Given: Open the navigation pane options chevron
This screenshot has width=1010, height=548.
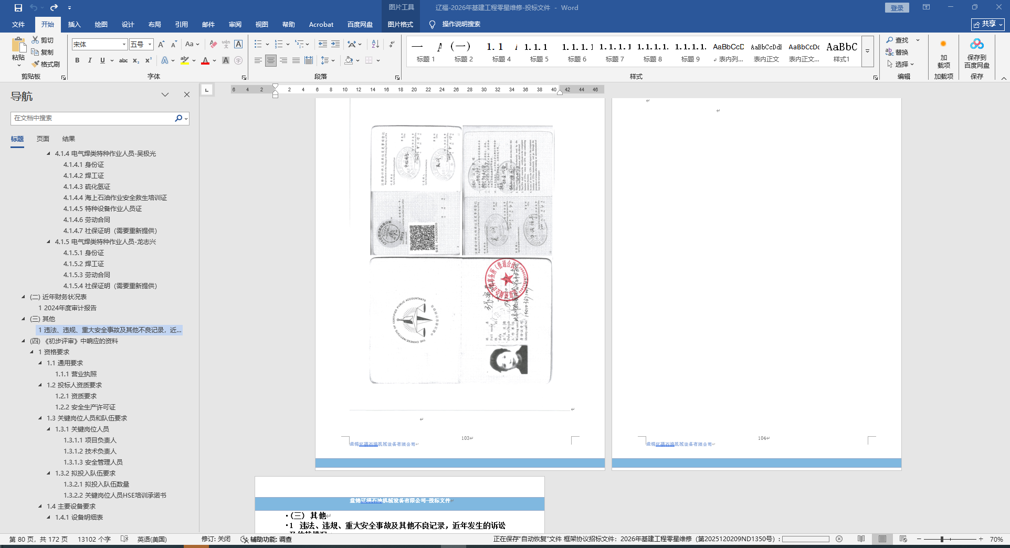Looking at the screenshot, I should click(165, 94).
